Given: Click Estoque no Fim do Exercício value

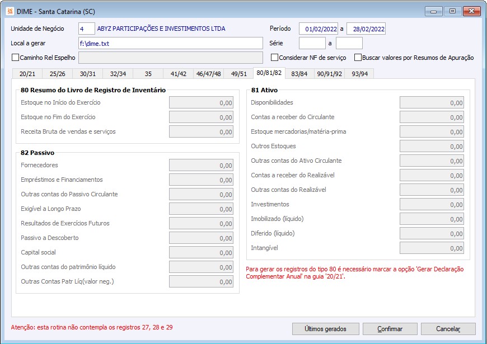Looking at the screenshot, I should coord(202,117).
